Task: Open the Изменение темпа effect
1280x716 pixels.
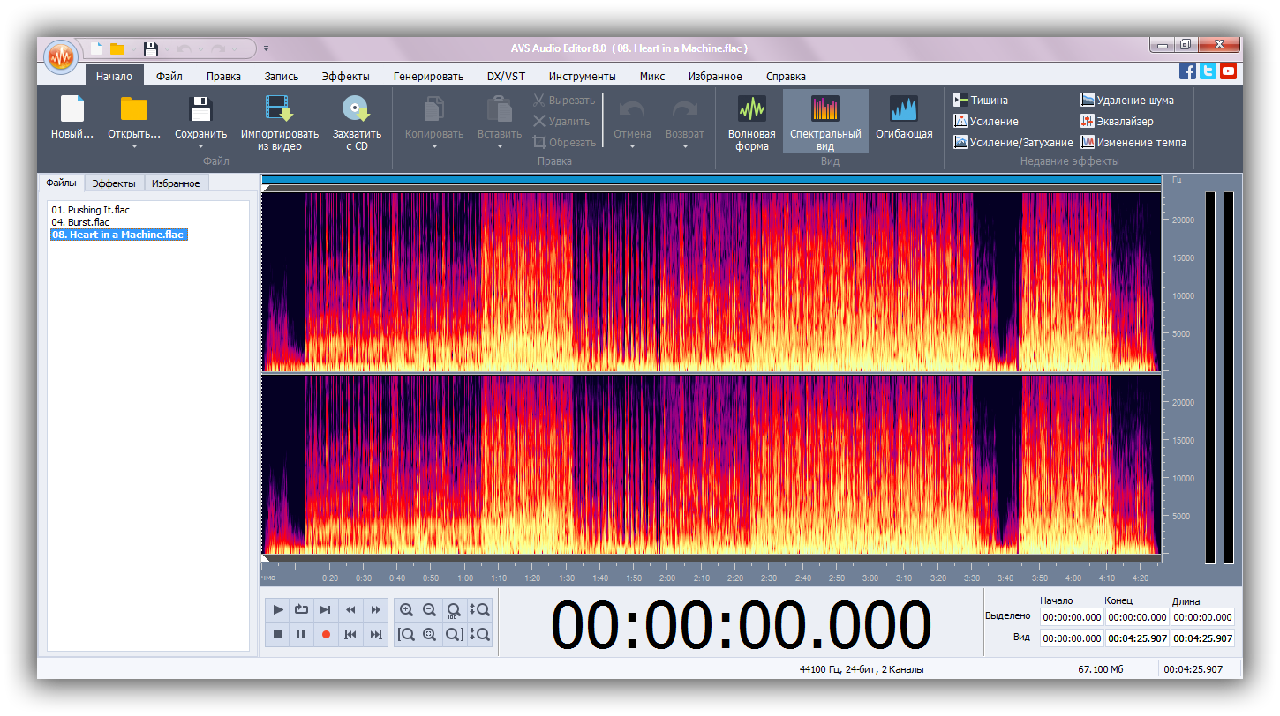Action: pos(1133,143)
